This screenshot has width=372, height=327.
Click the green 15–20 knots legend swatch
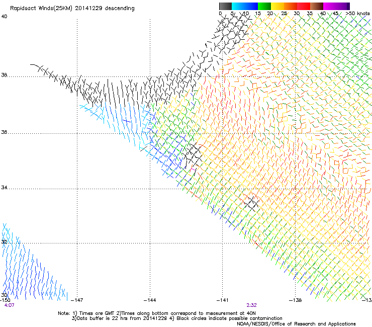pyautogui.click(x=264, y=6)
